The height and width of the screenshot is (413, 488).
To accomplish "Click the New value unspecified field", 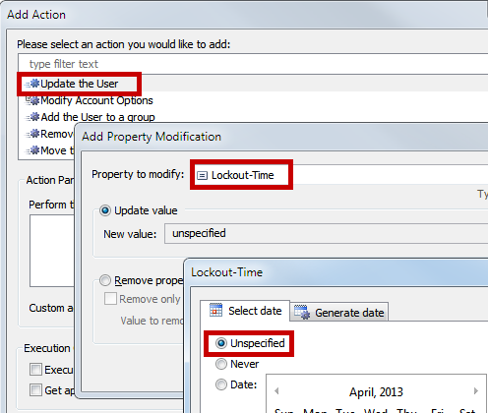I will coord(327,233).
